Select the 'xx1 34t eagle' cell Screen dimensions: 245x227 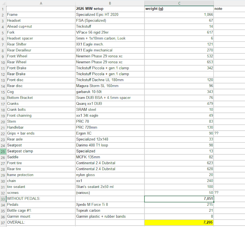[x=110, y=115]
